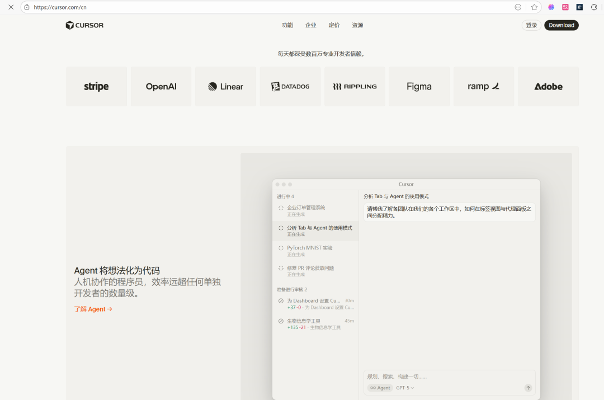Open the pink extension icon in the toolbar
604x400 pixels.
point(565,7)
